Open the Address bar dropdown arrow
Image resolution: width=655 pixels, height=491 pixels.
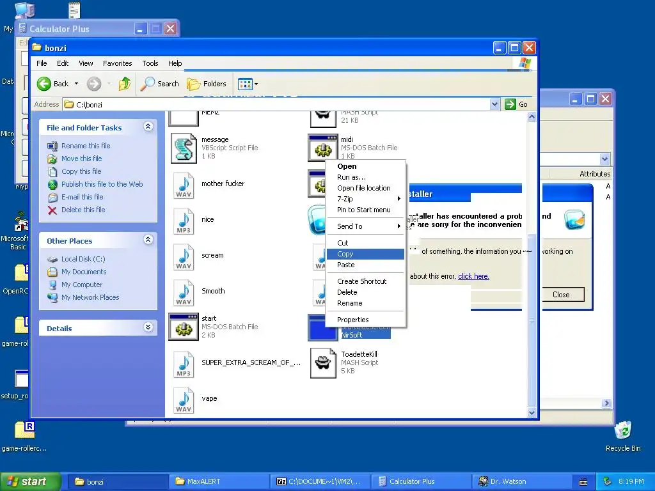(x=494, y=104)
